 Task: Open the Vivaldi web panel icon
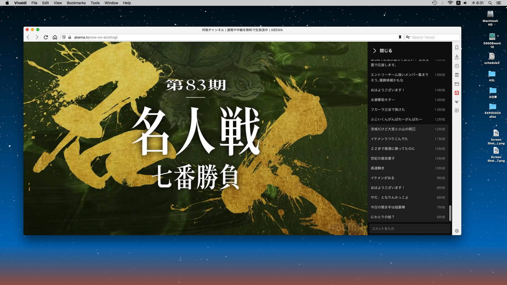(x=457, y=93)
